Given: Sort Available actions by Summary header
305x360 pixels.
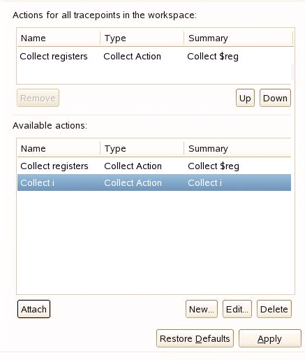Looking at the screenshot, I should point(237,148).
